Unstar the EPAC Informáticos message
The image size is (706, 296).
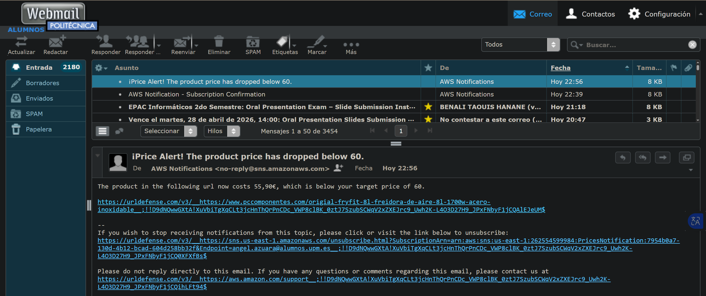pos(428,107)
